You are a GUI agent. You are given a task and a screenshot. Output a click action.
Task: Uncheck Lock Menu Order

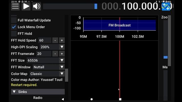[x=14, y=27]
